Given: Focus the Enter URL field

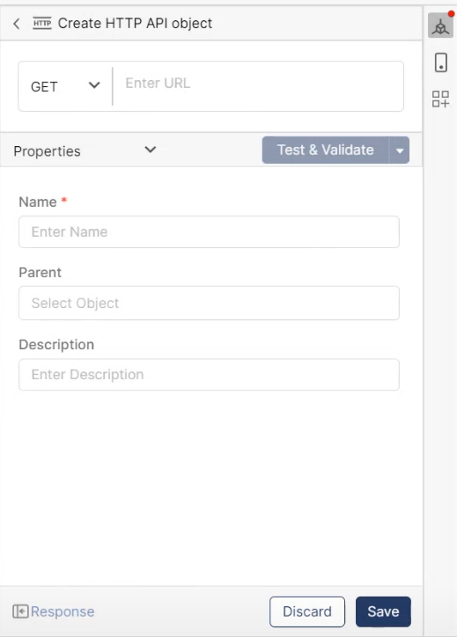Looking at the screenshot, I should 258,86.
